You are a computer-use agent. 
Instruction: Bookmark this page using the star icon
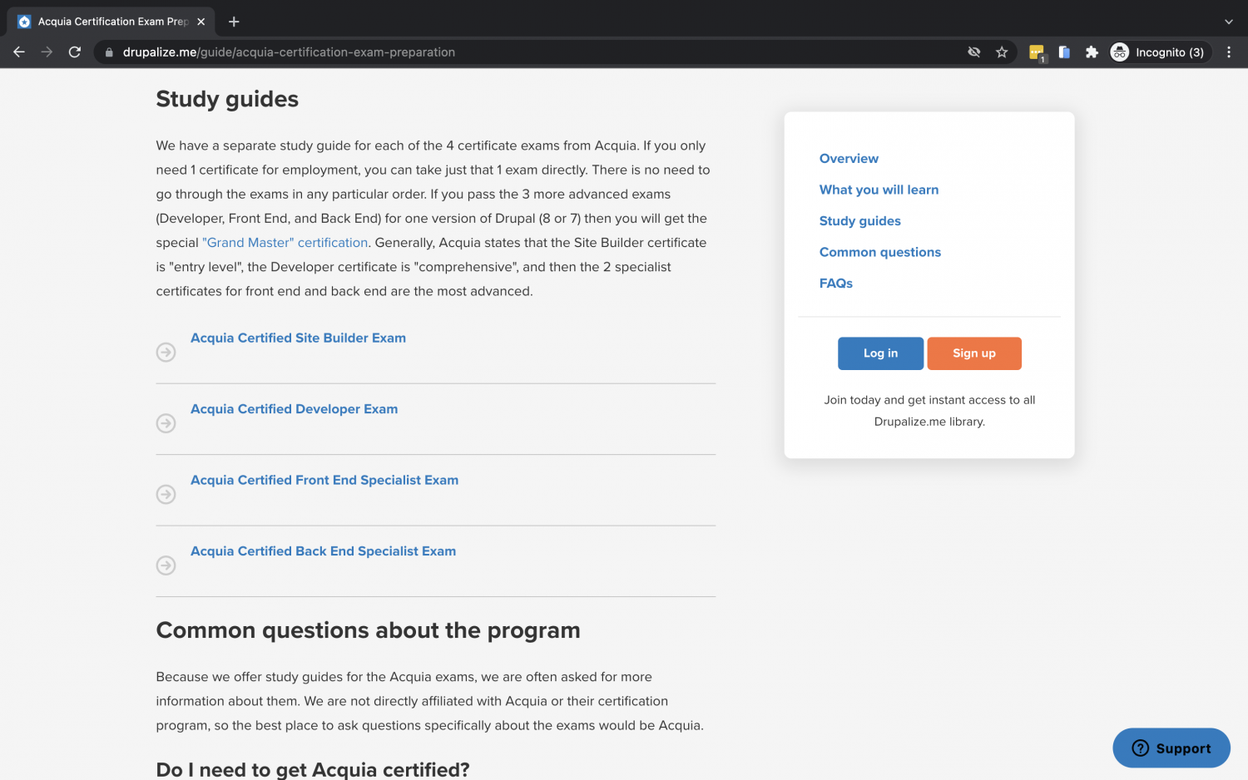(1002, 52)
